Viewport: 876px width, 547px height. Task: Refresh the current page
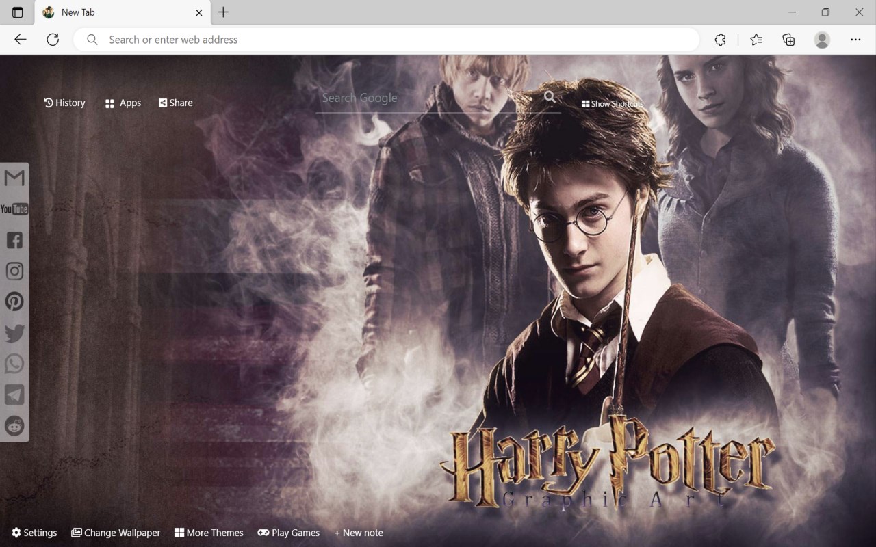53,40
